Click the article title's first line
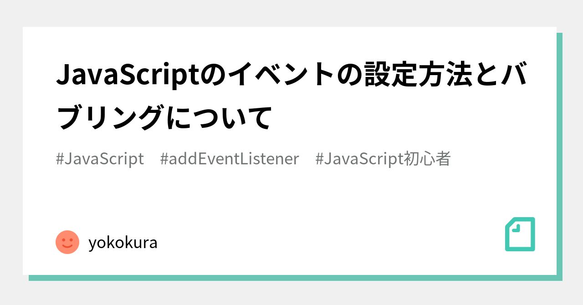 pos(292,75)
